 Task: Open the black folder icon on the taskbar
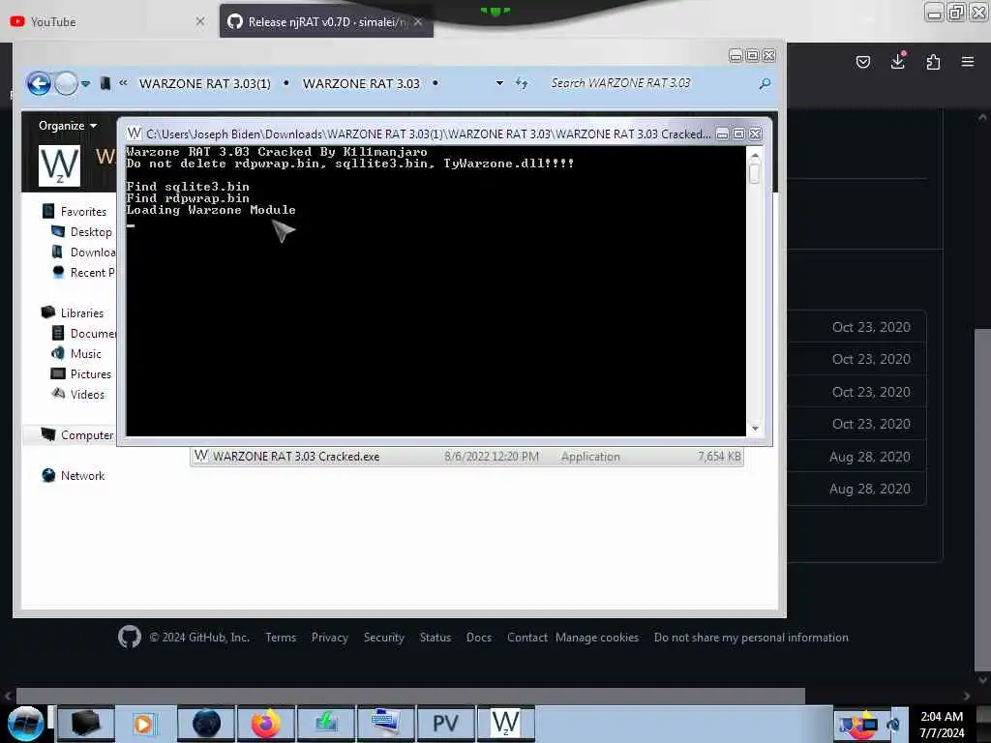click(86, 724)
